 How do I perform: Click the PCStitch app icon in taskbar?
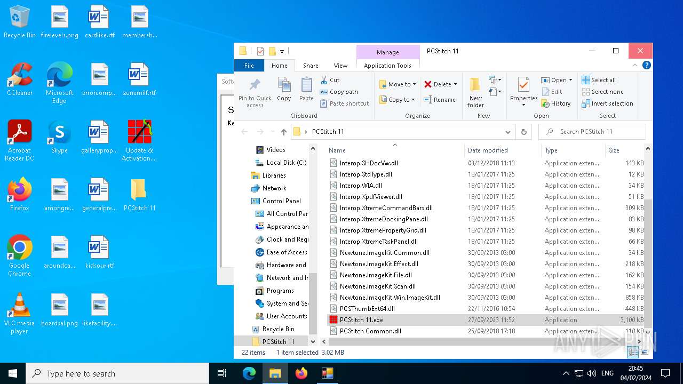click(x=328, y=373)
